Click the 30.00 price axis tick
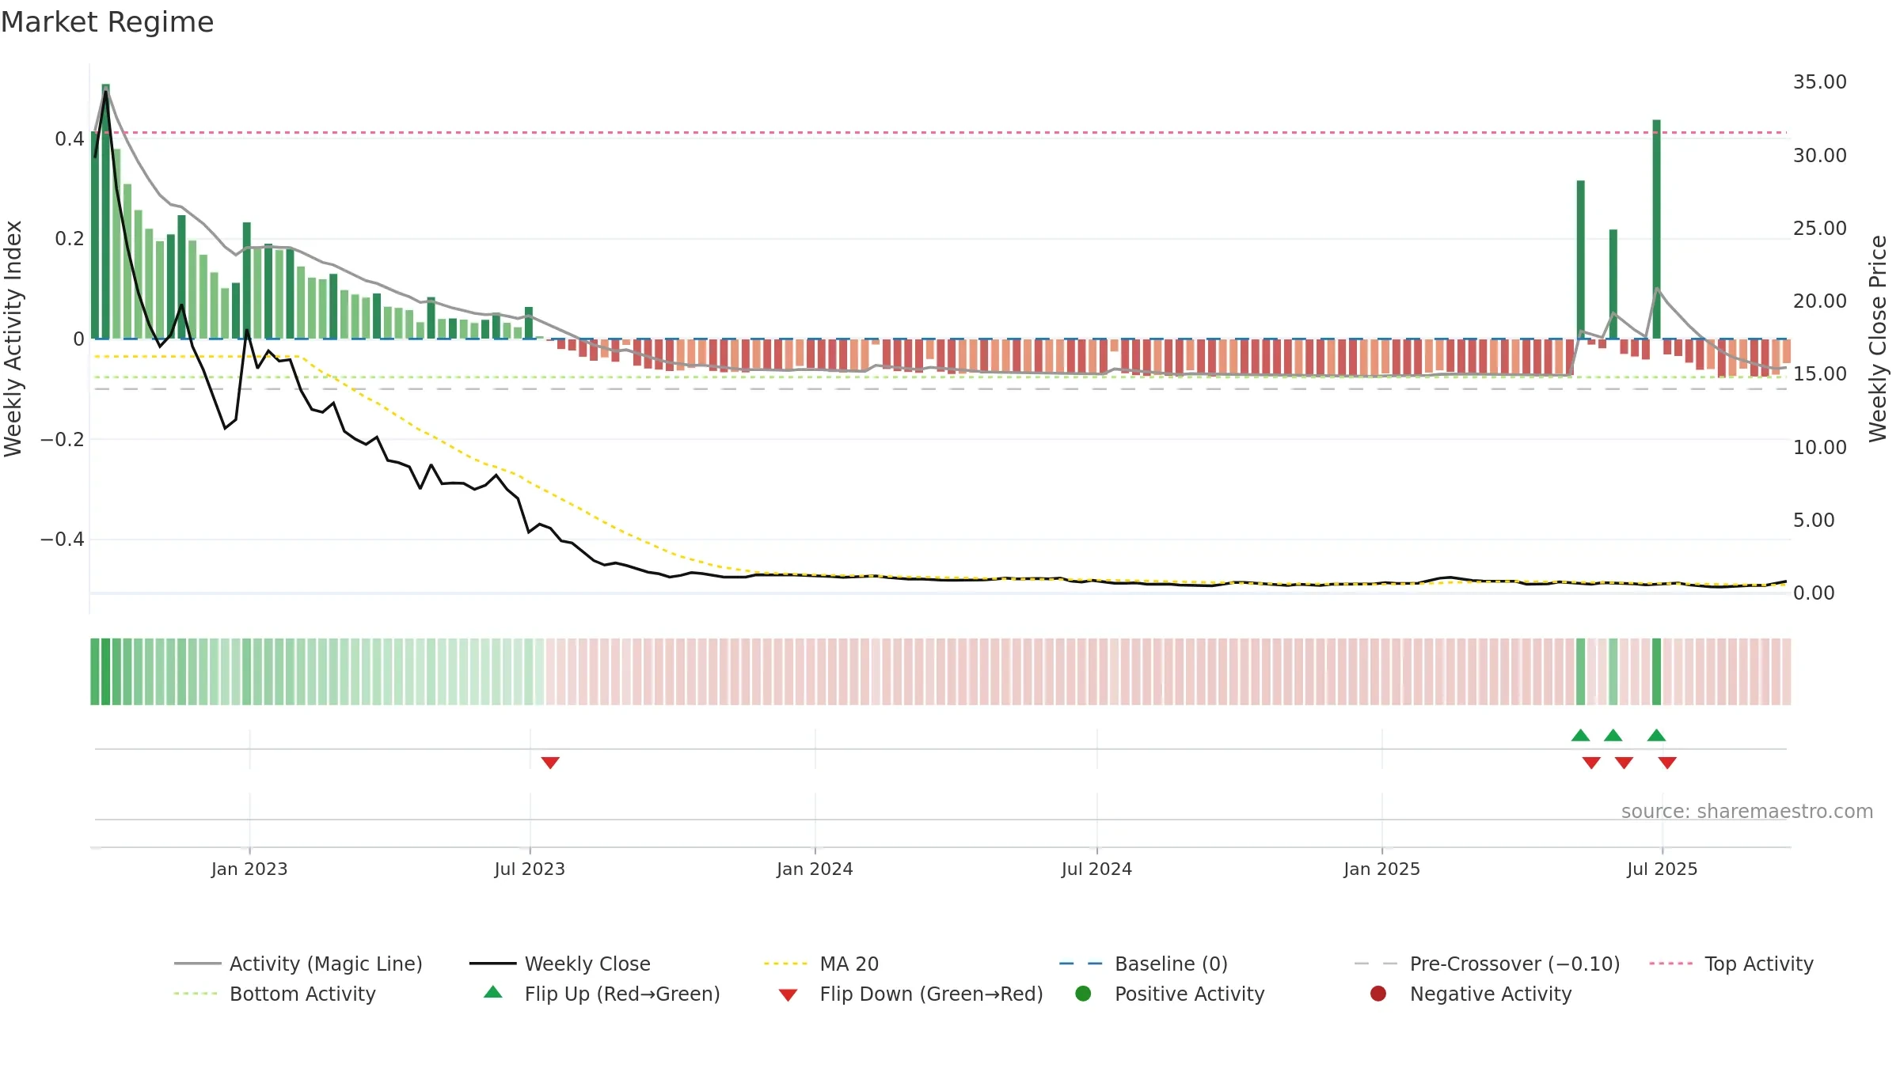Image resolution: width=1900 pixels, height=1068 pixels. (1819, 155)
